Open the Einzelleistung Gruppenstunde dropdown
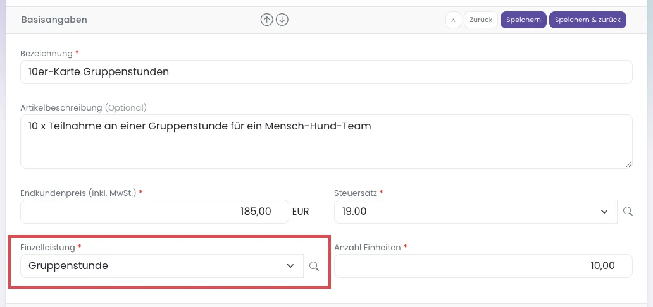 coord(162,266)
